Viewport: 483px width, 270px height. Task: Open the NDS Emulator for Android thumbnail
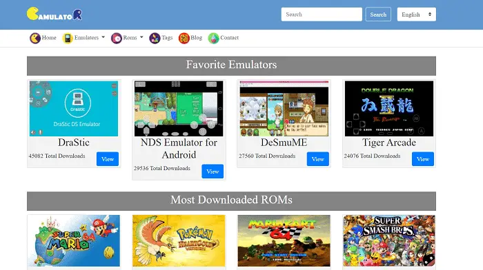point(179,109)
